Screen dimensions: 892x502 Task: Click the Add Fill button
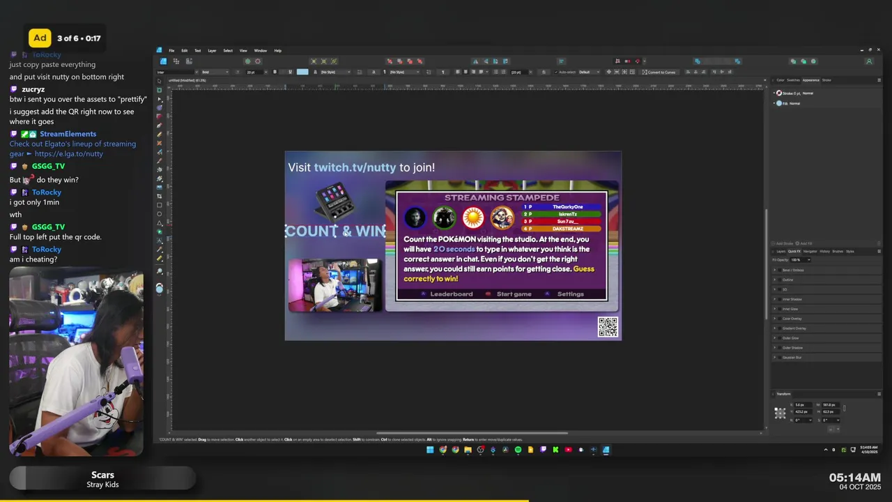[803, 243]
